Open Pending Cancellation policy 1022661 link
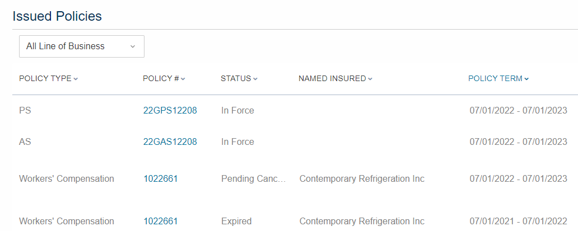 pyautogui.click(x=160, y=179)
